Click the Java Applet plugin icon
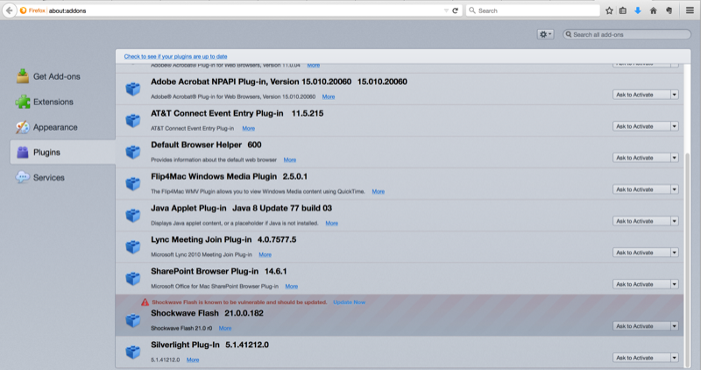This screenshot has height=370, width=701. 133,216
